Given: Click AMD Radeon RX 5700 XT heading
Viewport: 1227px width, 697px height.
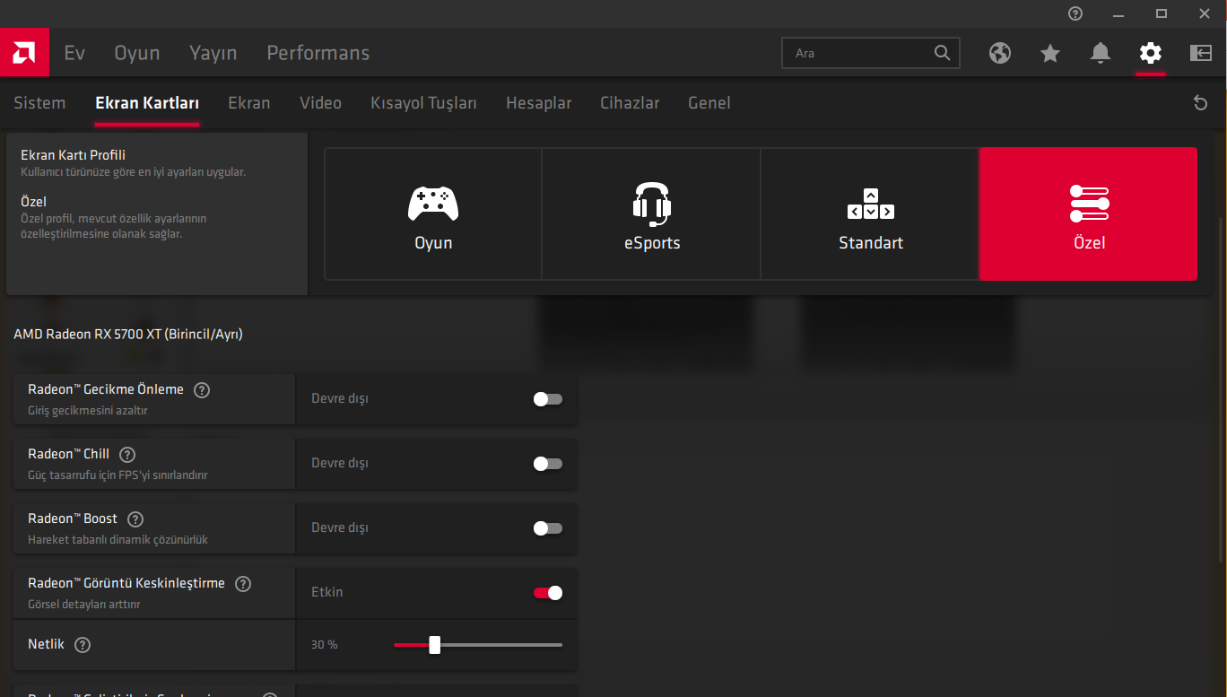Looking at the screenshot, I should click(128, 335).
